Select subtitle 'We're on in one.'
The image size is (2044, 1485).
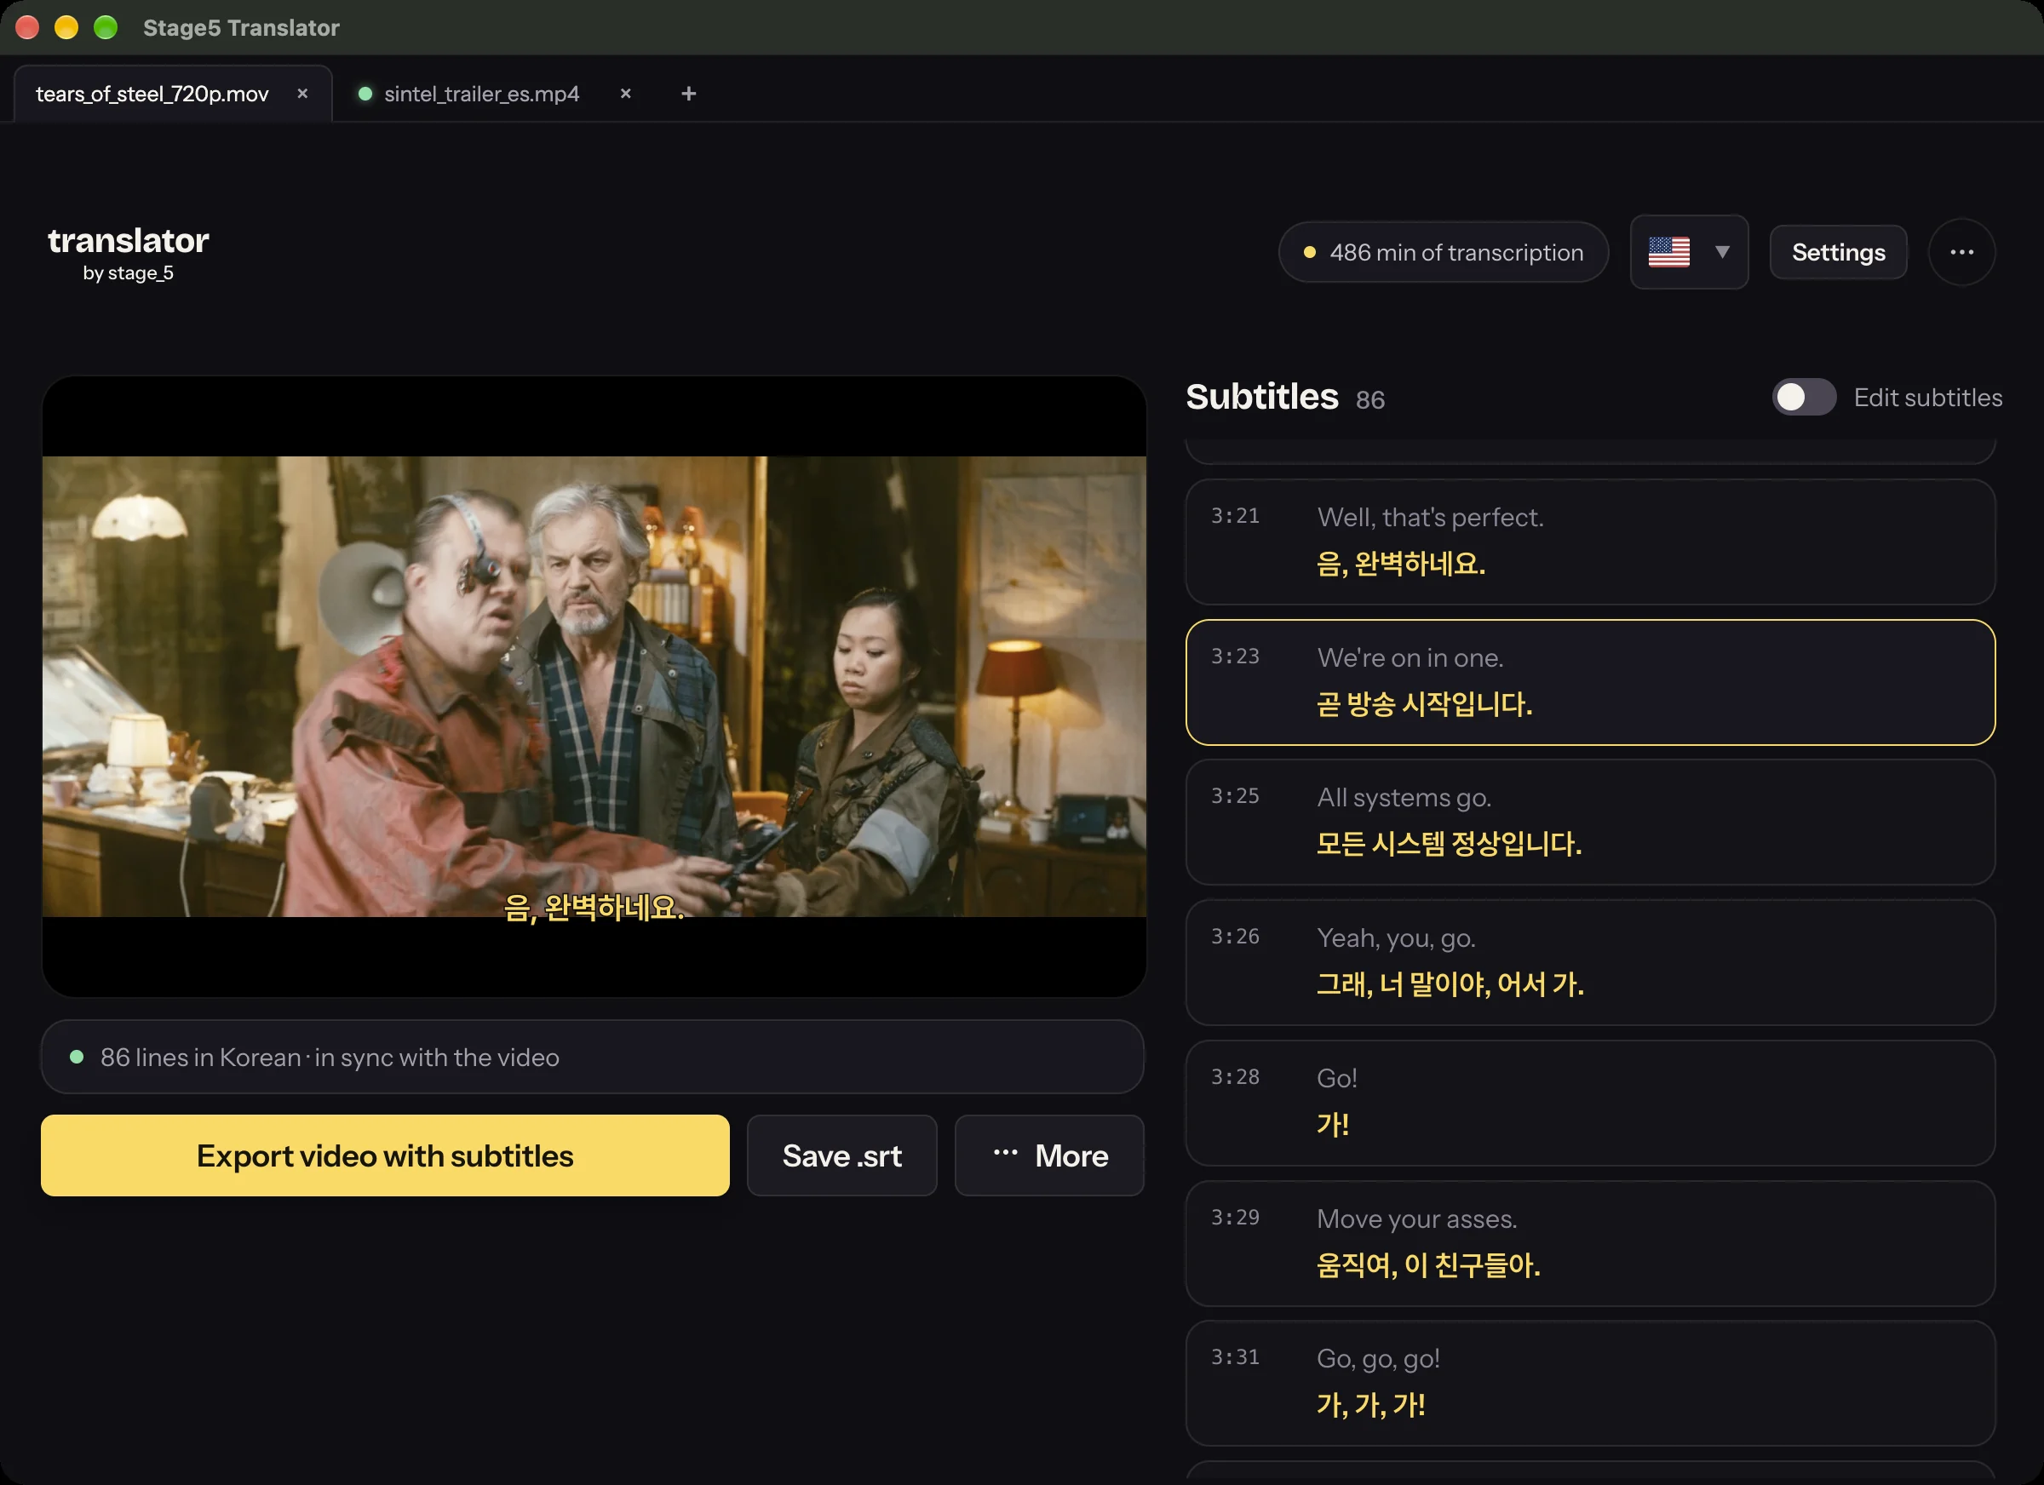[x=1590, y=682]
